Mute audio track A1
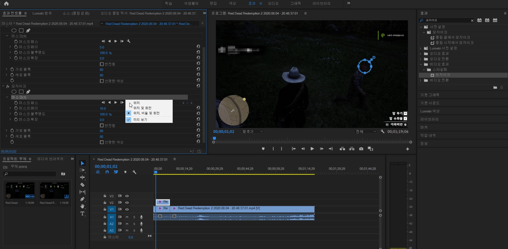The width and height of the screenshot is (508, 249). click(x=127, y=217)
